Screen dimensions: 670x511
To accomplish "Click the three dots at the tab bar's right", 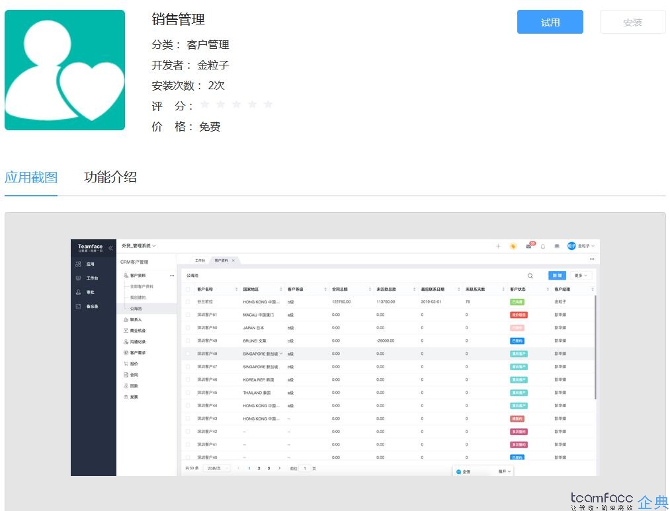I will pos(592,259).
